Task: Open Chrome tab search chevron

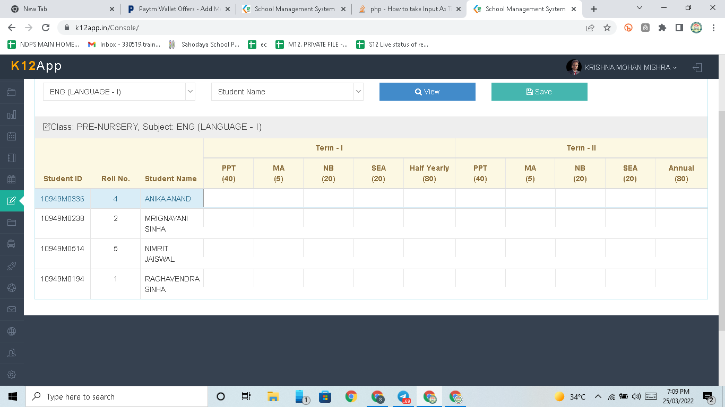Action: tap(639, 8)
